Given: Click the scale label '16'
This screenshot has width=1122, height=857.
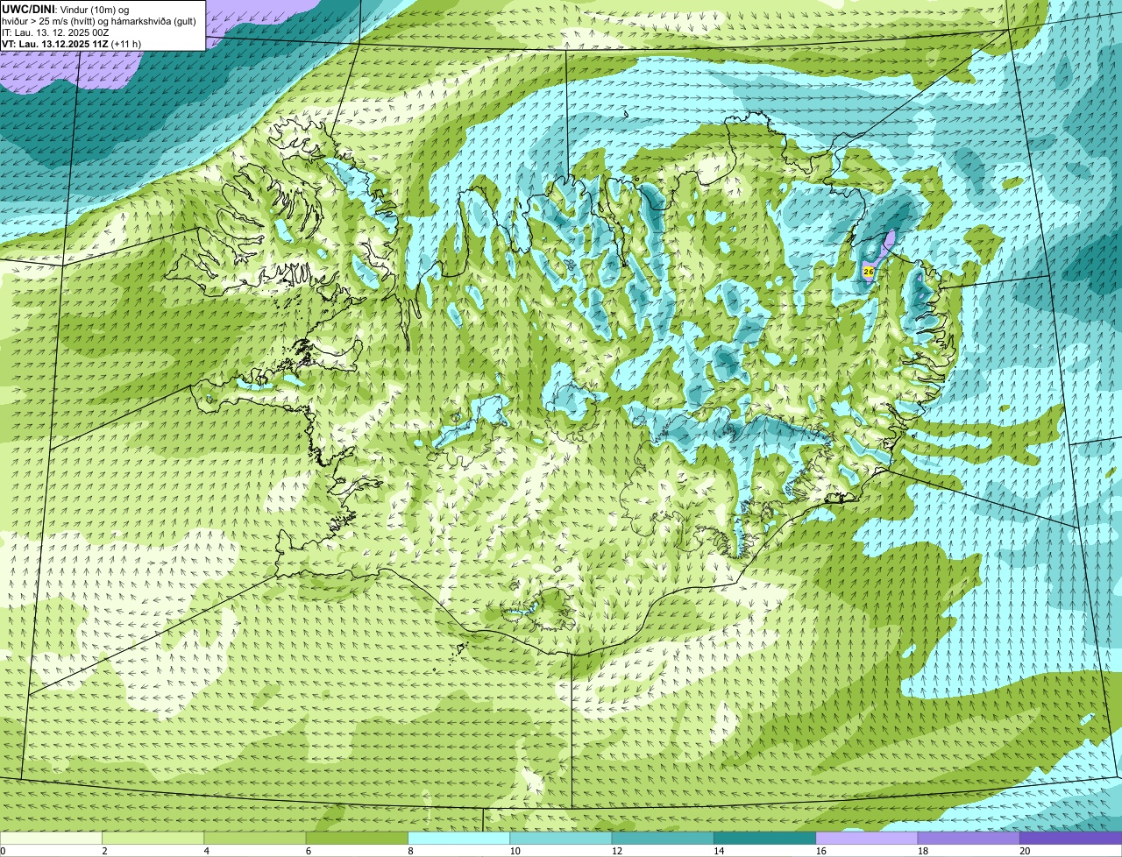Looking at the screenshot, I should click(x=820, y=851).
